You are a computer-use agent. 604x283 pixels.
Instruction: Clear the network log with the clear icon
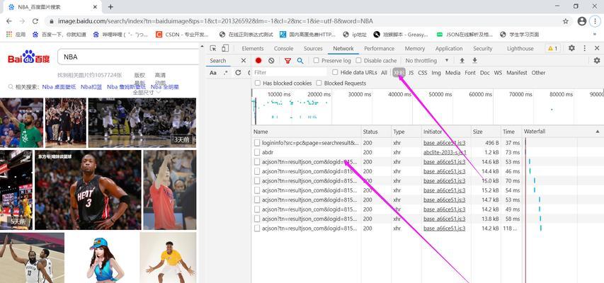[x=271, y=61]
